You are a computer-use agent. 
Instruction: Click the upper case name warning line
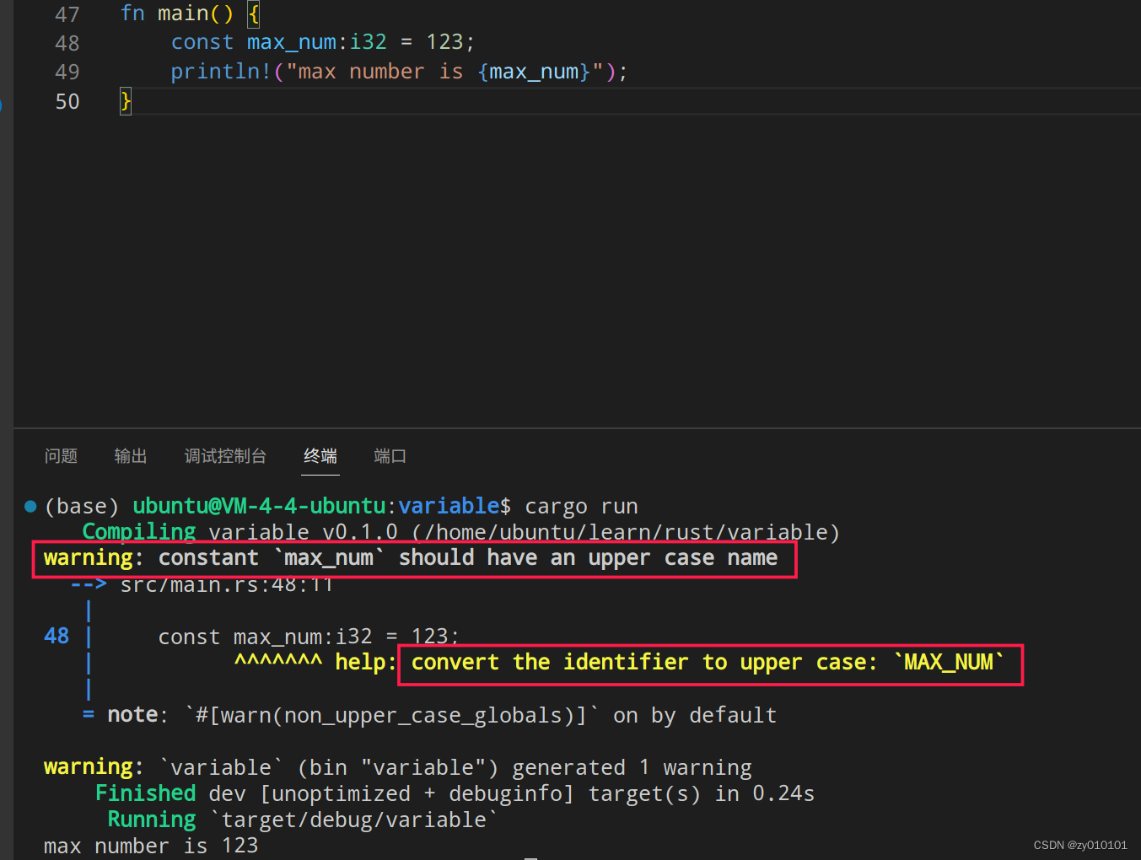pyautogui.click(x=411, y=557)
